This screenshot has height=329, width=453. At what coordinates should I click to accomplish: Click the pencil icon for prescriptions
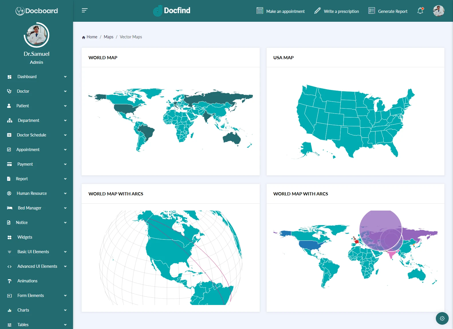[x=317, y=11]
